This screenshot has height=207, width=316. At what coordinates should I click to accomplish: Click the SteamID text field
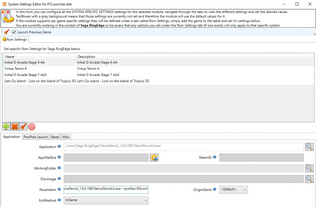[261, 157]
